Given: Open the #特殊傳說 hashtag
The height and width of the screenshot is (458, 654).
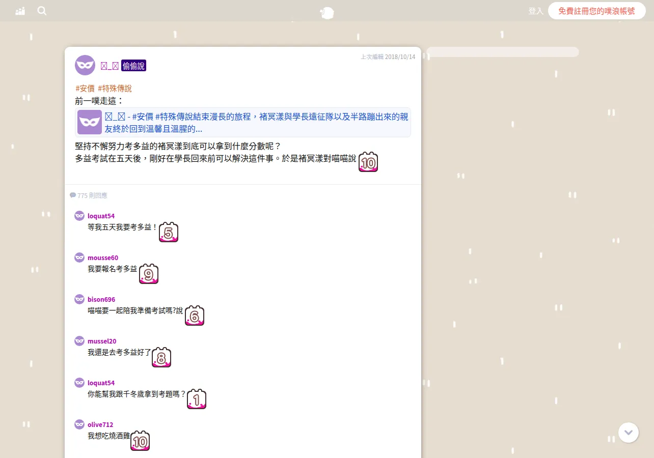Looking at the screenshot, I should tap(115, 88).
